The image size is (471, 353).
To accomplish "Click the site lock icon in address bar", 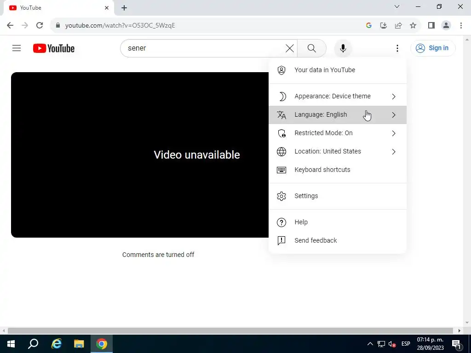I will pos(58,26).
